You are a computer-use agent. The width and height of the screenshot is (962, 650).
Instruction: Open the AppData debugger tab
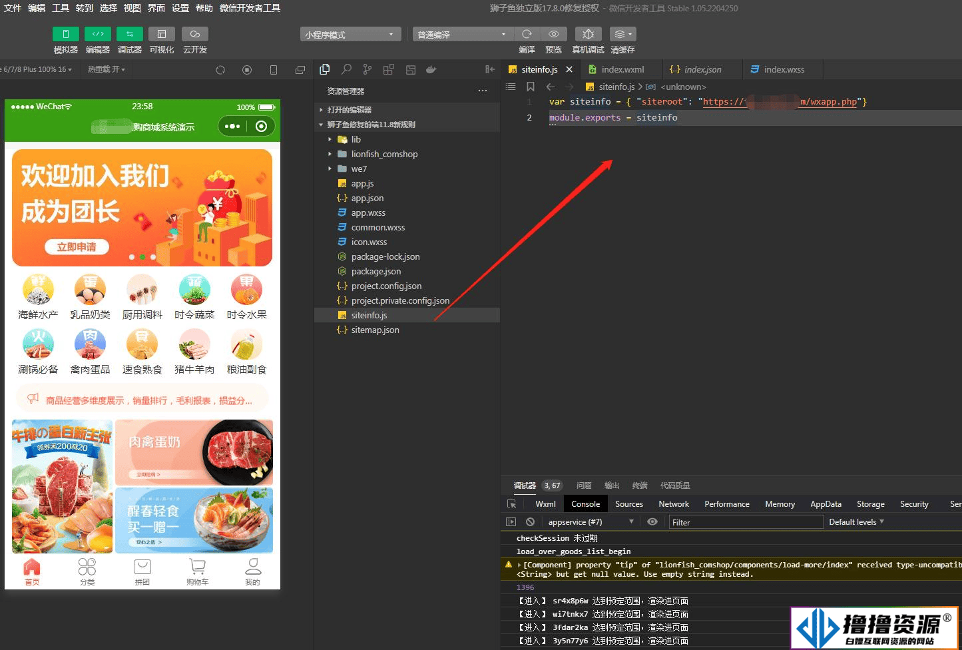(826, 504)
